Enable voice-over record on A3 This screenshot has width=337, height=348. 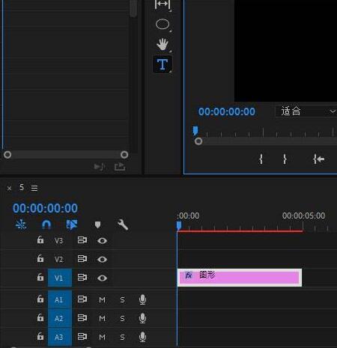[x=142, y=337]
